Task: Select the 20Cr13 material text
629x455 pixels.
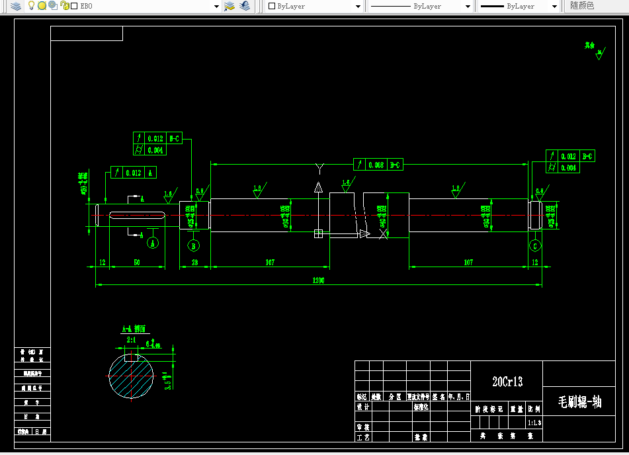Action: pyautogui.click(x=507, y=382)
